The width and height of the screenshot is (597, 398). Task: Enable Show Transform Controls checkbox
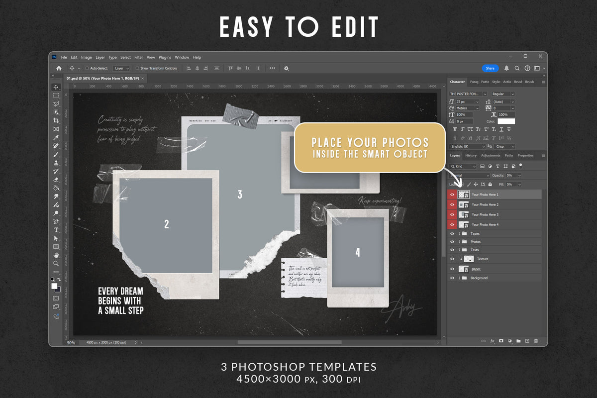click(x=137, y=68)
